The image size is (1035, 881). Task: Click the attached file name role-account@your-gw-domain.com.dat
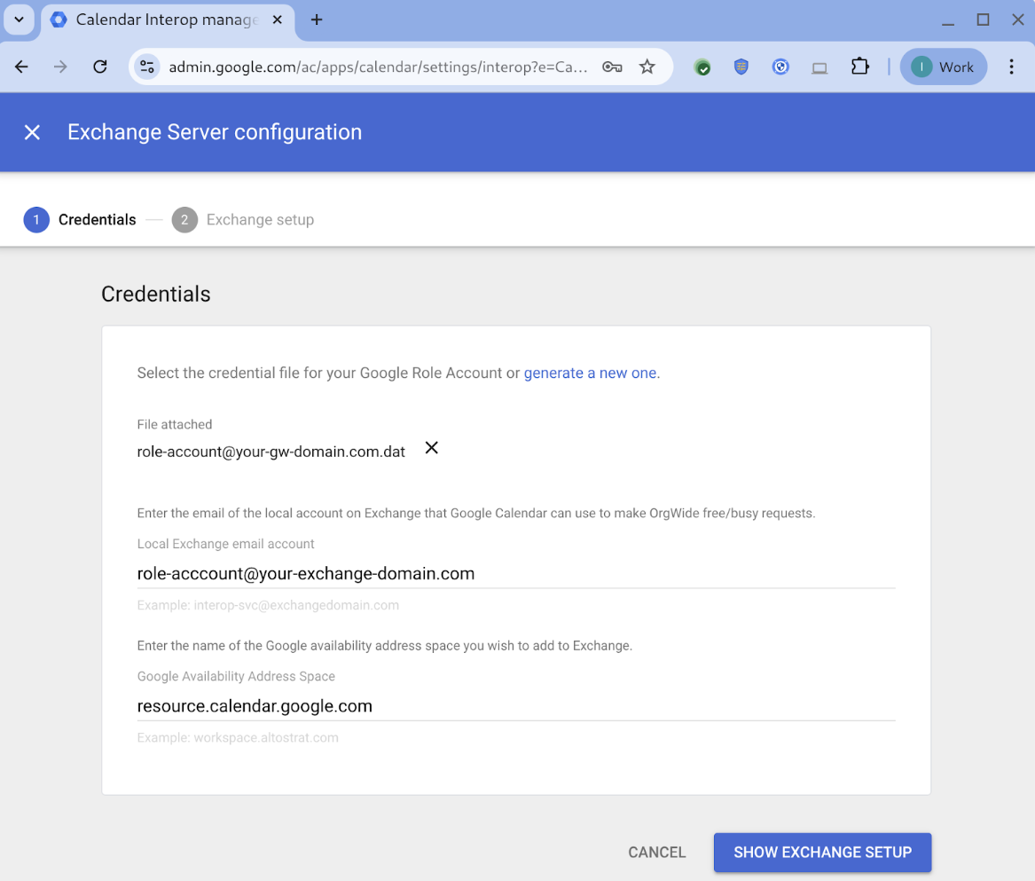[x=271, y=452]
